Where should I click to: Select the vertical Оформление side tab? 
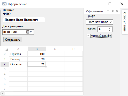[x=125, y=22]
